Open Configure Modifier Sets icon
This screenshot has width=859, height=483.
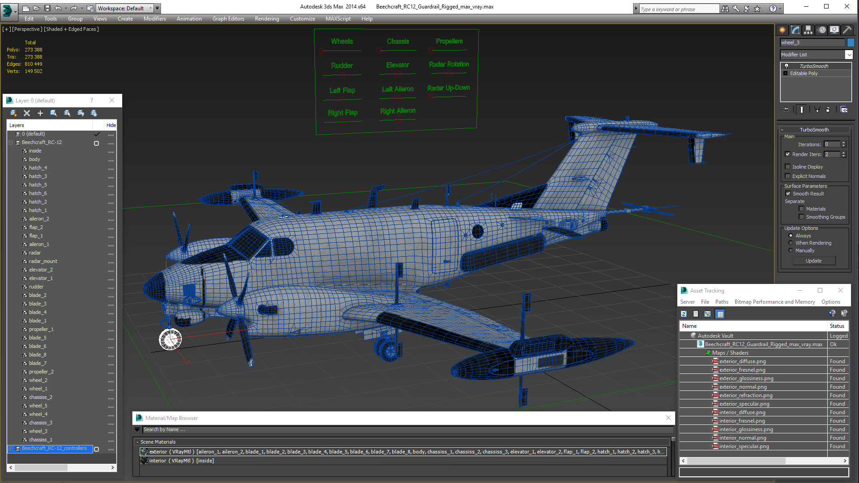tap(844, 110)
